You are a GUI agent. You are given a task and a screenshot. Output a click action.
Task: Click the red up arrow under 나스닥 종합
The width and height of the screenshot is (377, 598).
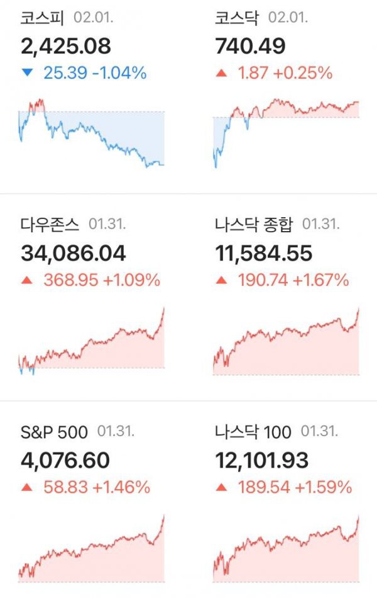[x=221, y=281]
